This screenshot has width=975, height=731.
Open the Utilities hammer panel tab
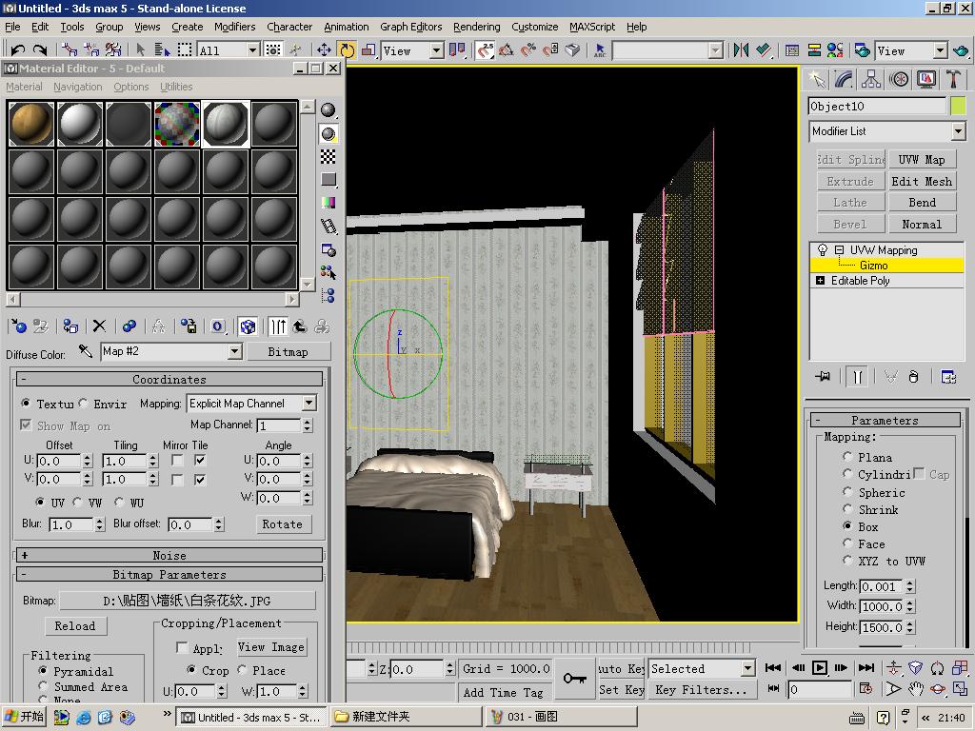tap(953, 79)
